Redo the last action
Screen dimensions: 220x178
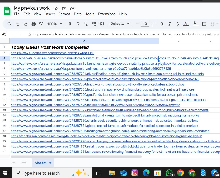pyautogui.click(x=26, y=24)
